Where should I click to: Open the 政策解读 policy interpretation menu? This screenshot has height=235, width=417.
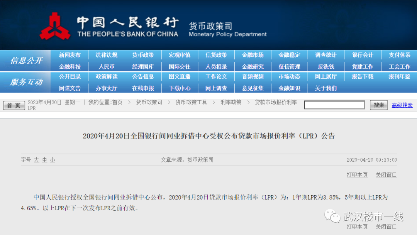[x=107, y=76]
